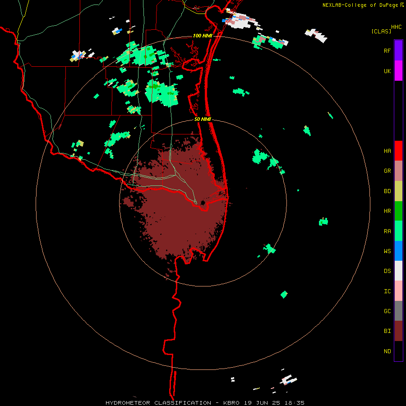Click the WS blue legend swatch
Viewport: 406px width, 406px height.
point(398,251)
